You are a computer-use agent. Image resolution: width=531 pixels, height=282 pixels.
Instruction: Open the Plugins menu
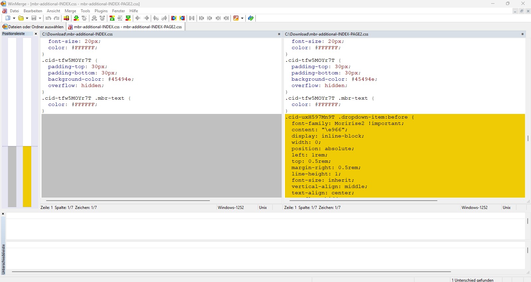pos(101,11)
